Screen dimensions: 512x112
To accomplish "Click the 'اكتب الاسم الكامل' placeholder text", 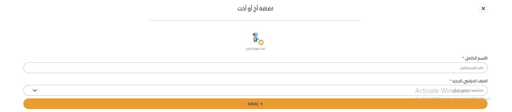I will coord(471,68).
